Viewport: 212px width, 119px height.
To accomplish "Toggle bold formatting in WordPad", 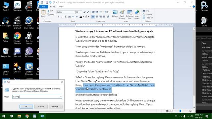I will coord(58,17).
